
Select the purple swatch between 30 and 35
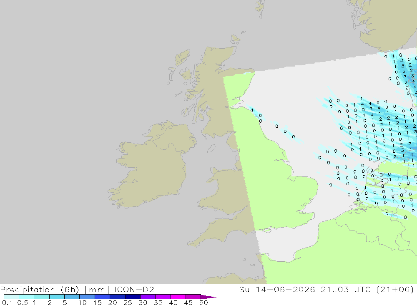click(148, 297)
